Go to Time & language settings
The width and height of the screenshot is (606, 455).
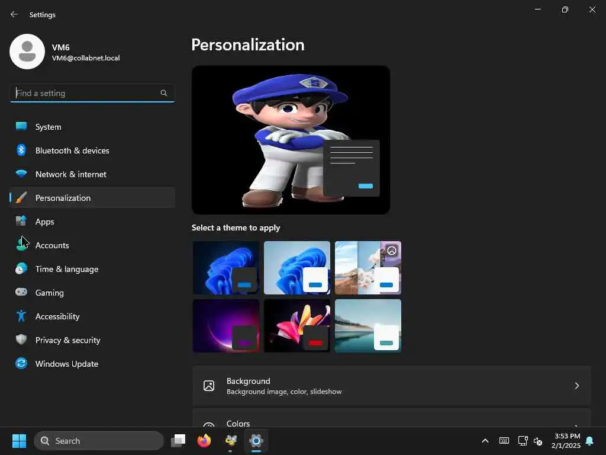[92, 269]
